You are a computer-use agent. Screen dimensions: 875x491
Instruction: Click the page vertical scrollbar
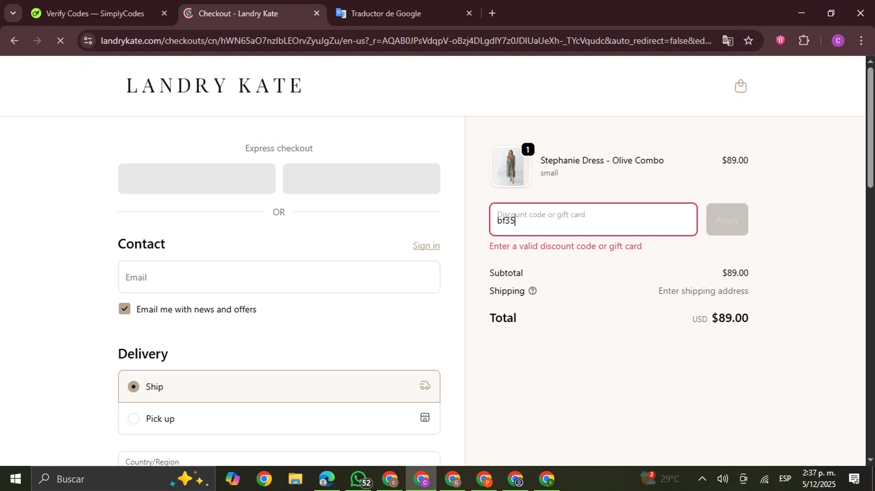coord(870,128)
